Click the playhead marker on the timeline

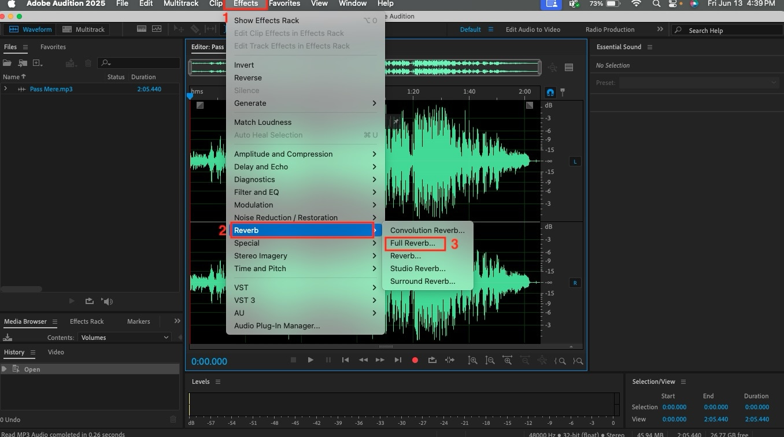[190, 96]
